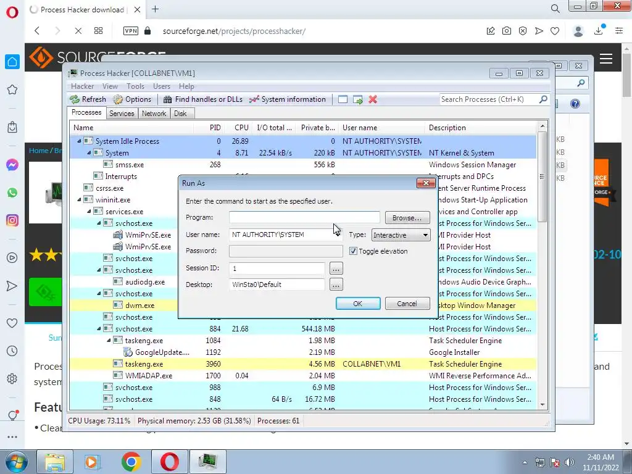Open Opera sidebar history clock icon

pos(12,351)
